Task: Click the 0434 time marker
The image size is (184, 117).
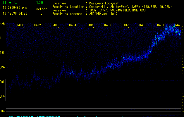Action: click(x=73, y=25)
